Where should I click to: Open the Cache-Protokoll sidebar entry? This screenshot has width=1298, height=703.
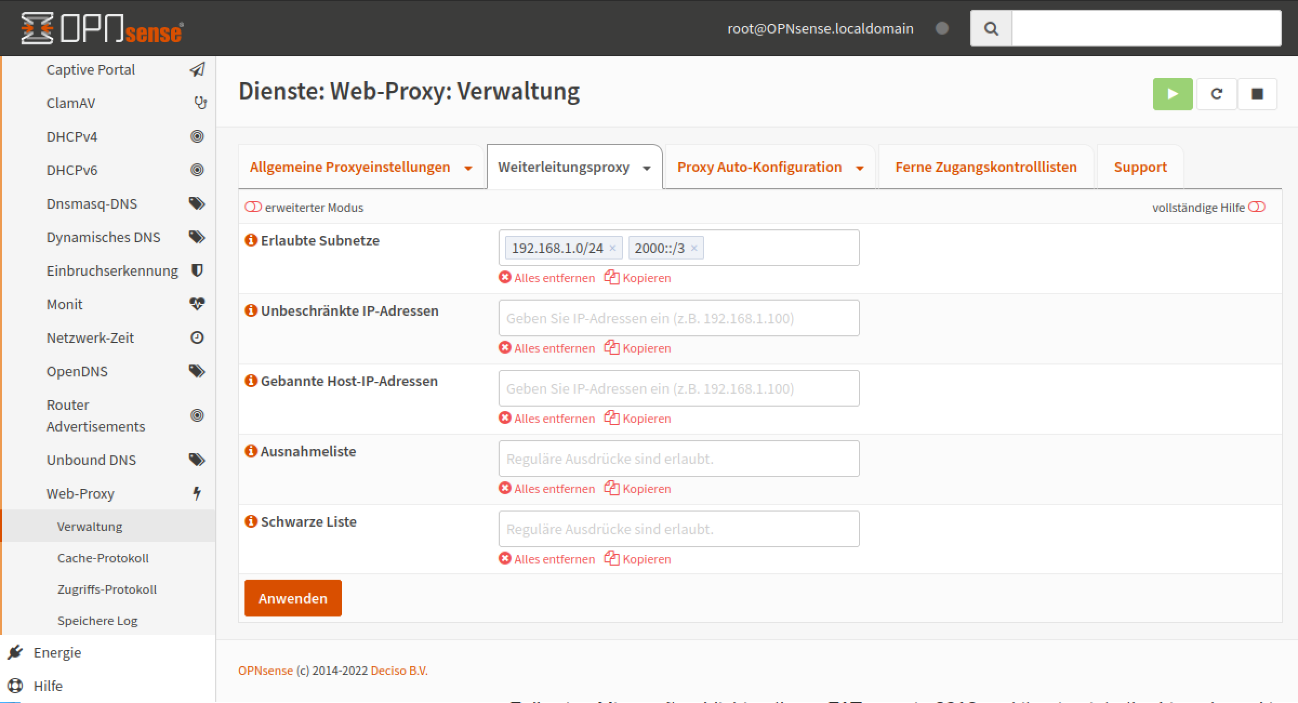tap(103, 558)
